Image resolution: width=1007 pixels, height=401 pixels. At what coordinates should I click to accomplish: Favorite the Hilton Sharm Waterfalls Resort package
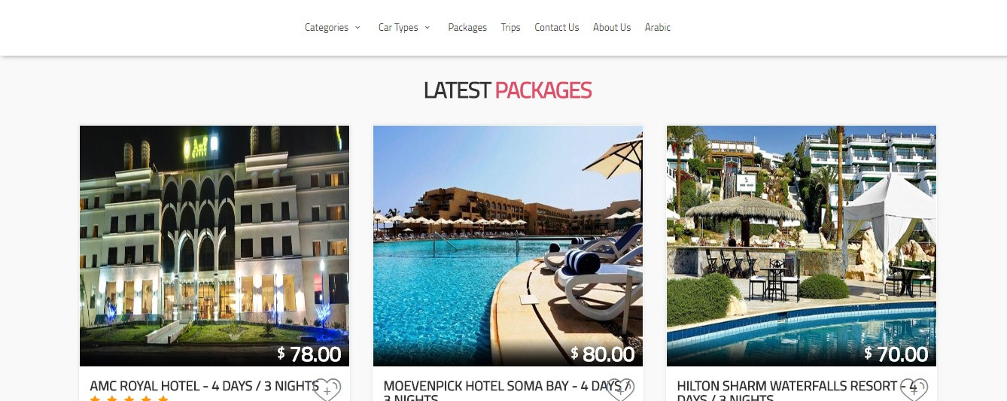tap(914, 390)
